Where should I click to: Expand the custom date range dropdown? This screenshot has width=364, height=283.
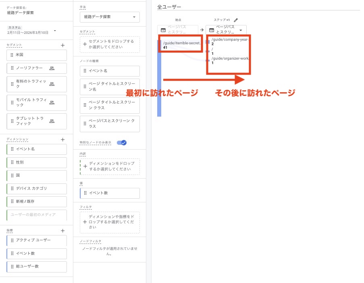(x=55, y=30)
